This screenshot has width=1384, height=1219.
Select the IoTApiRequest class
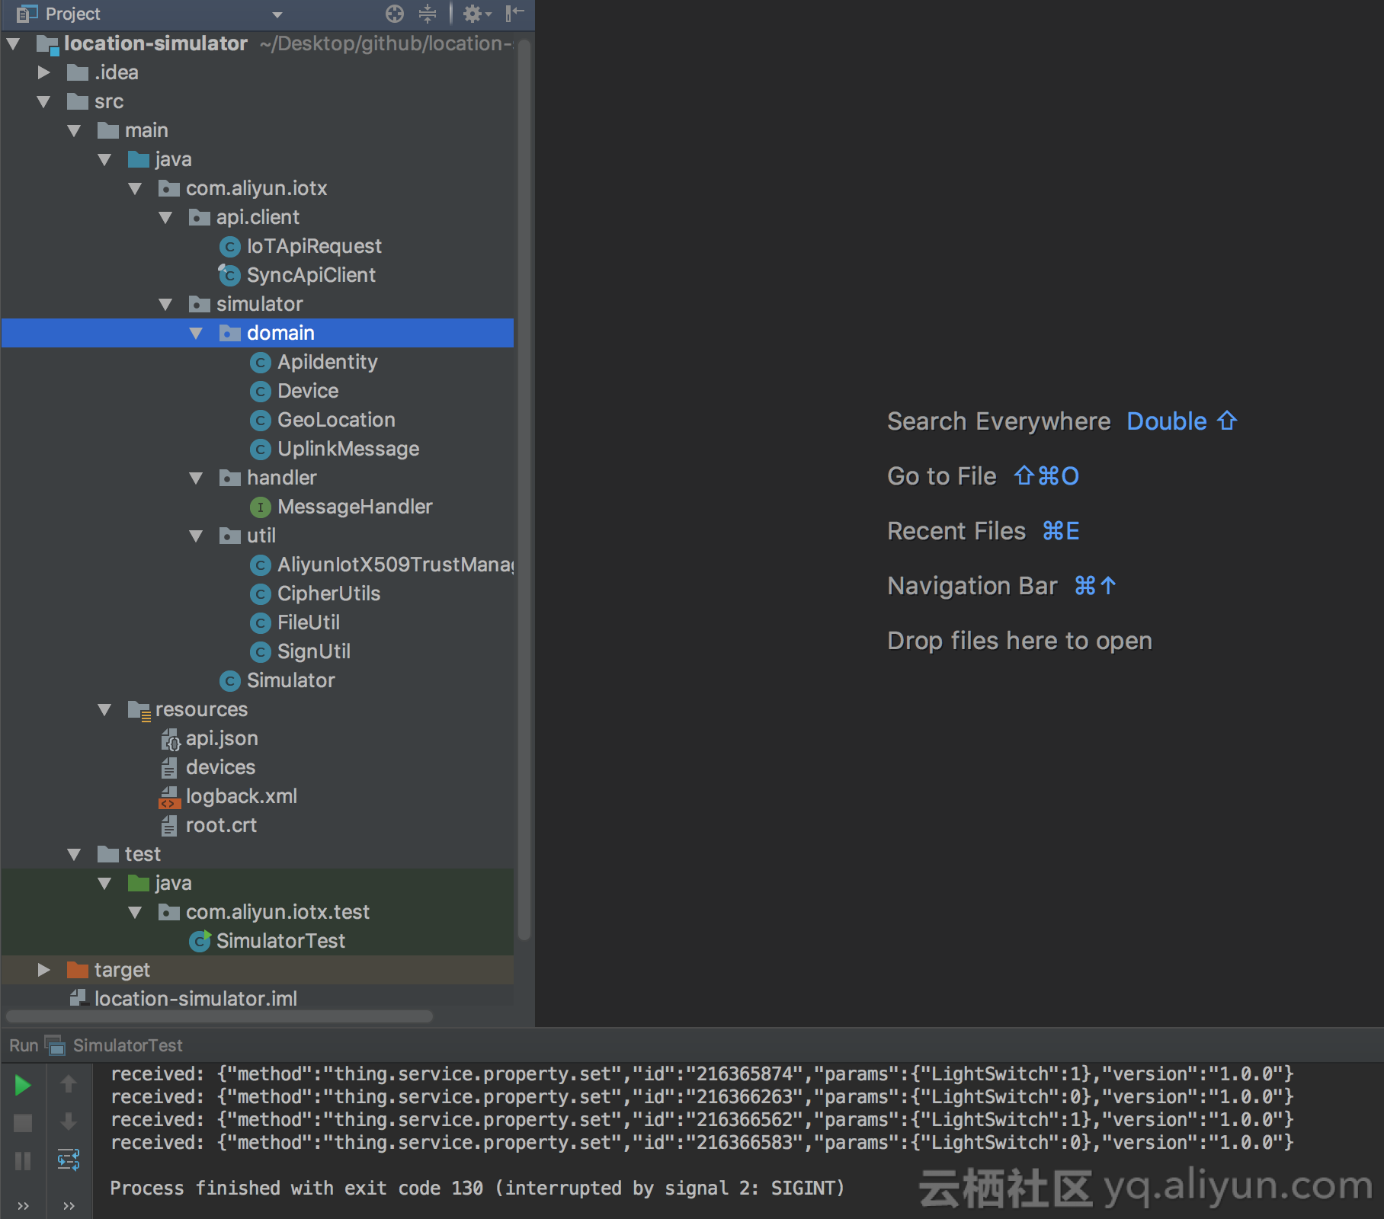click(314, 246)
